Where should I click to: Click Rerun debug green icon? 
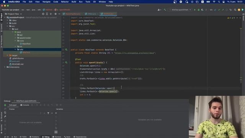coord(5,105)
